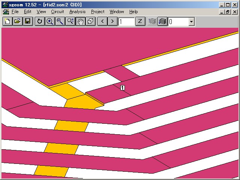Click the document icon left of File menu

pyautogui.click(x=6, y=12)
